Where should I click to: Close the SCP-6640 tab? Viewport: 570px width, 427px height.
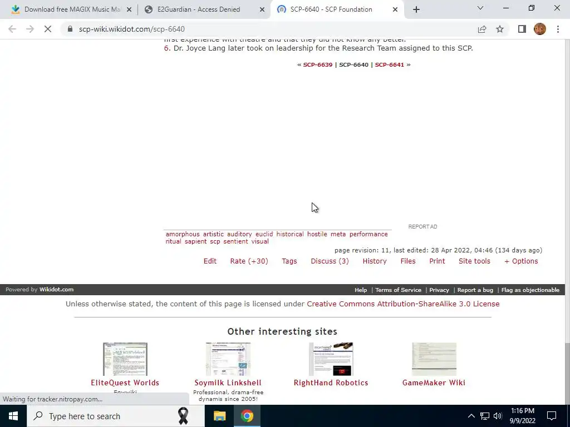click(395, 9)
